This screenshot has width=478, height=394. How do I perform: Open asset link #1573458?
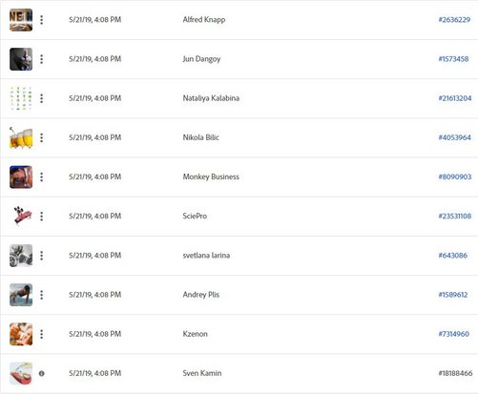[453, 59]
